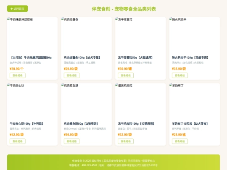The width and height of the screenshot is (227, 170).
Task: Open 查看规格 for 羊奶布丁15粒装
Action: tap(180, 141)
